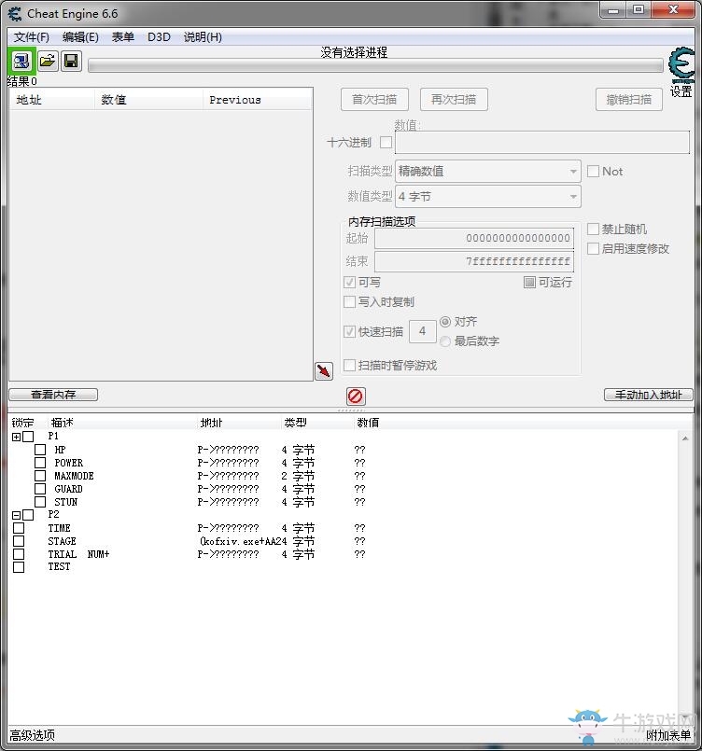
Task: Click the Previous column header
Action: tap(258, 100)
